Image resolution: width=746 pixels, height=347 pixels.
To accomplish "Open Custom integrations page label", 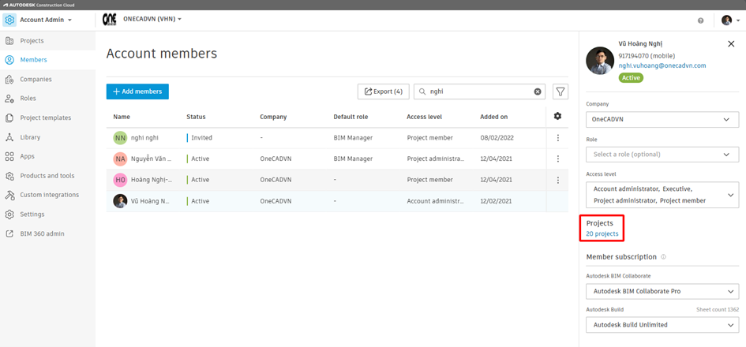I will point(50,195).
